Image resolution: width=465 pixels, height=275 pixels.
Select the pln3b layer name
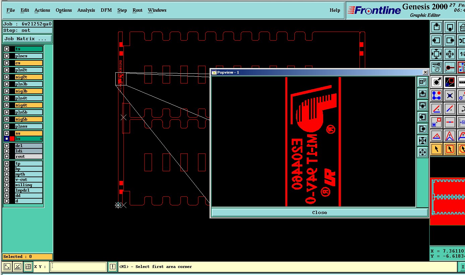point(29,84)
